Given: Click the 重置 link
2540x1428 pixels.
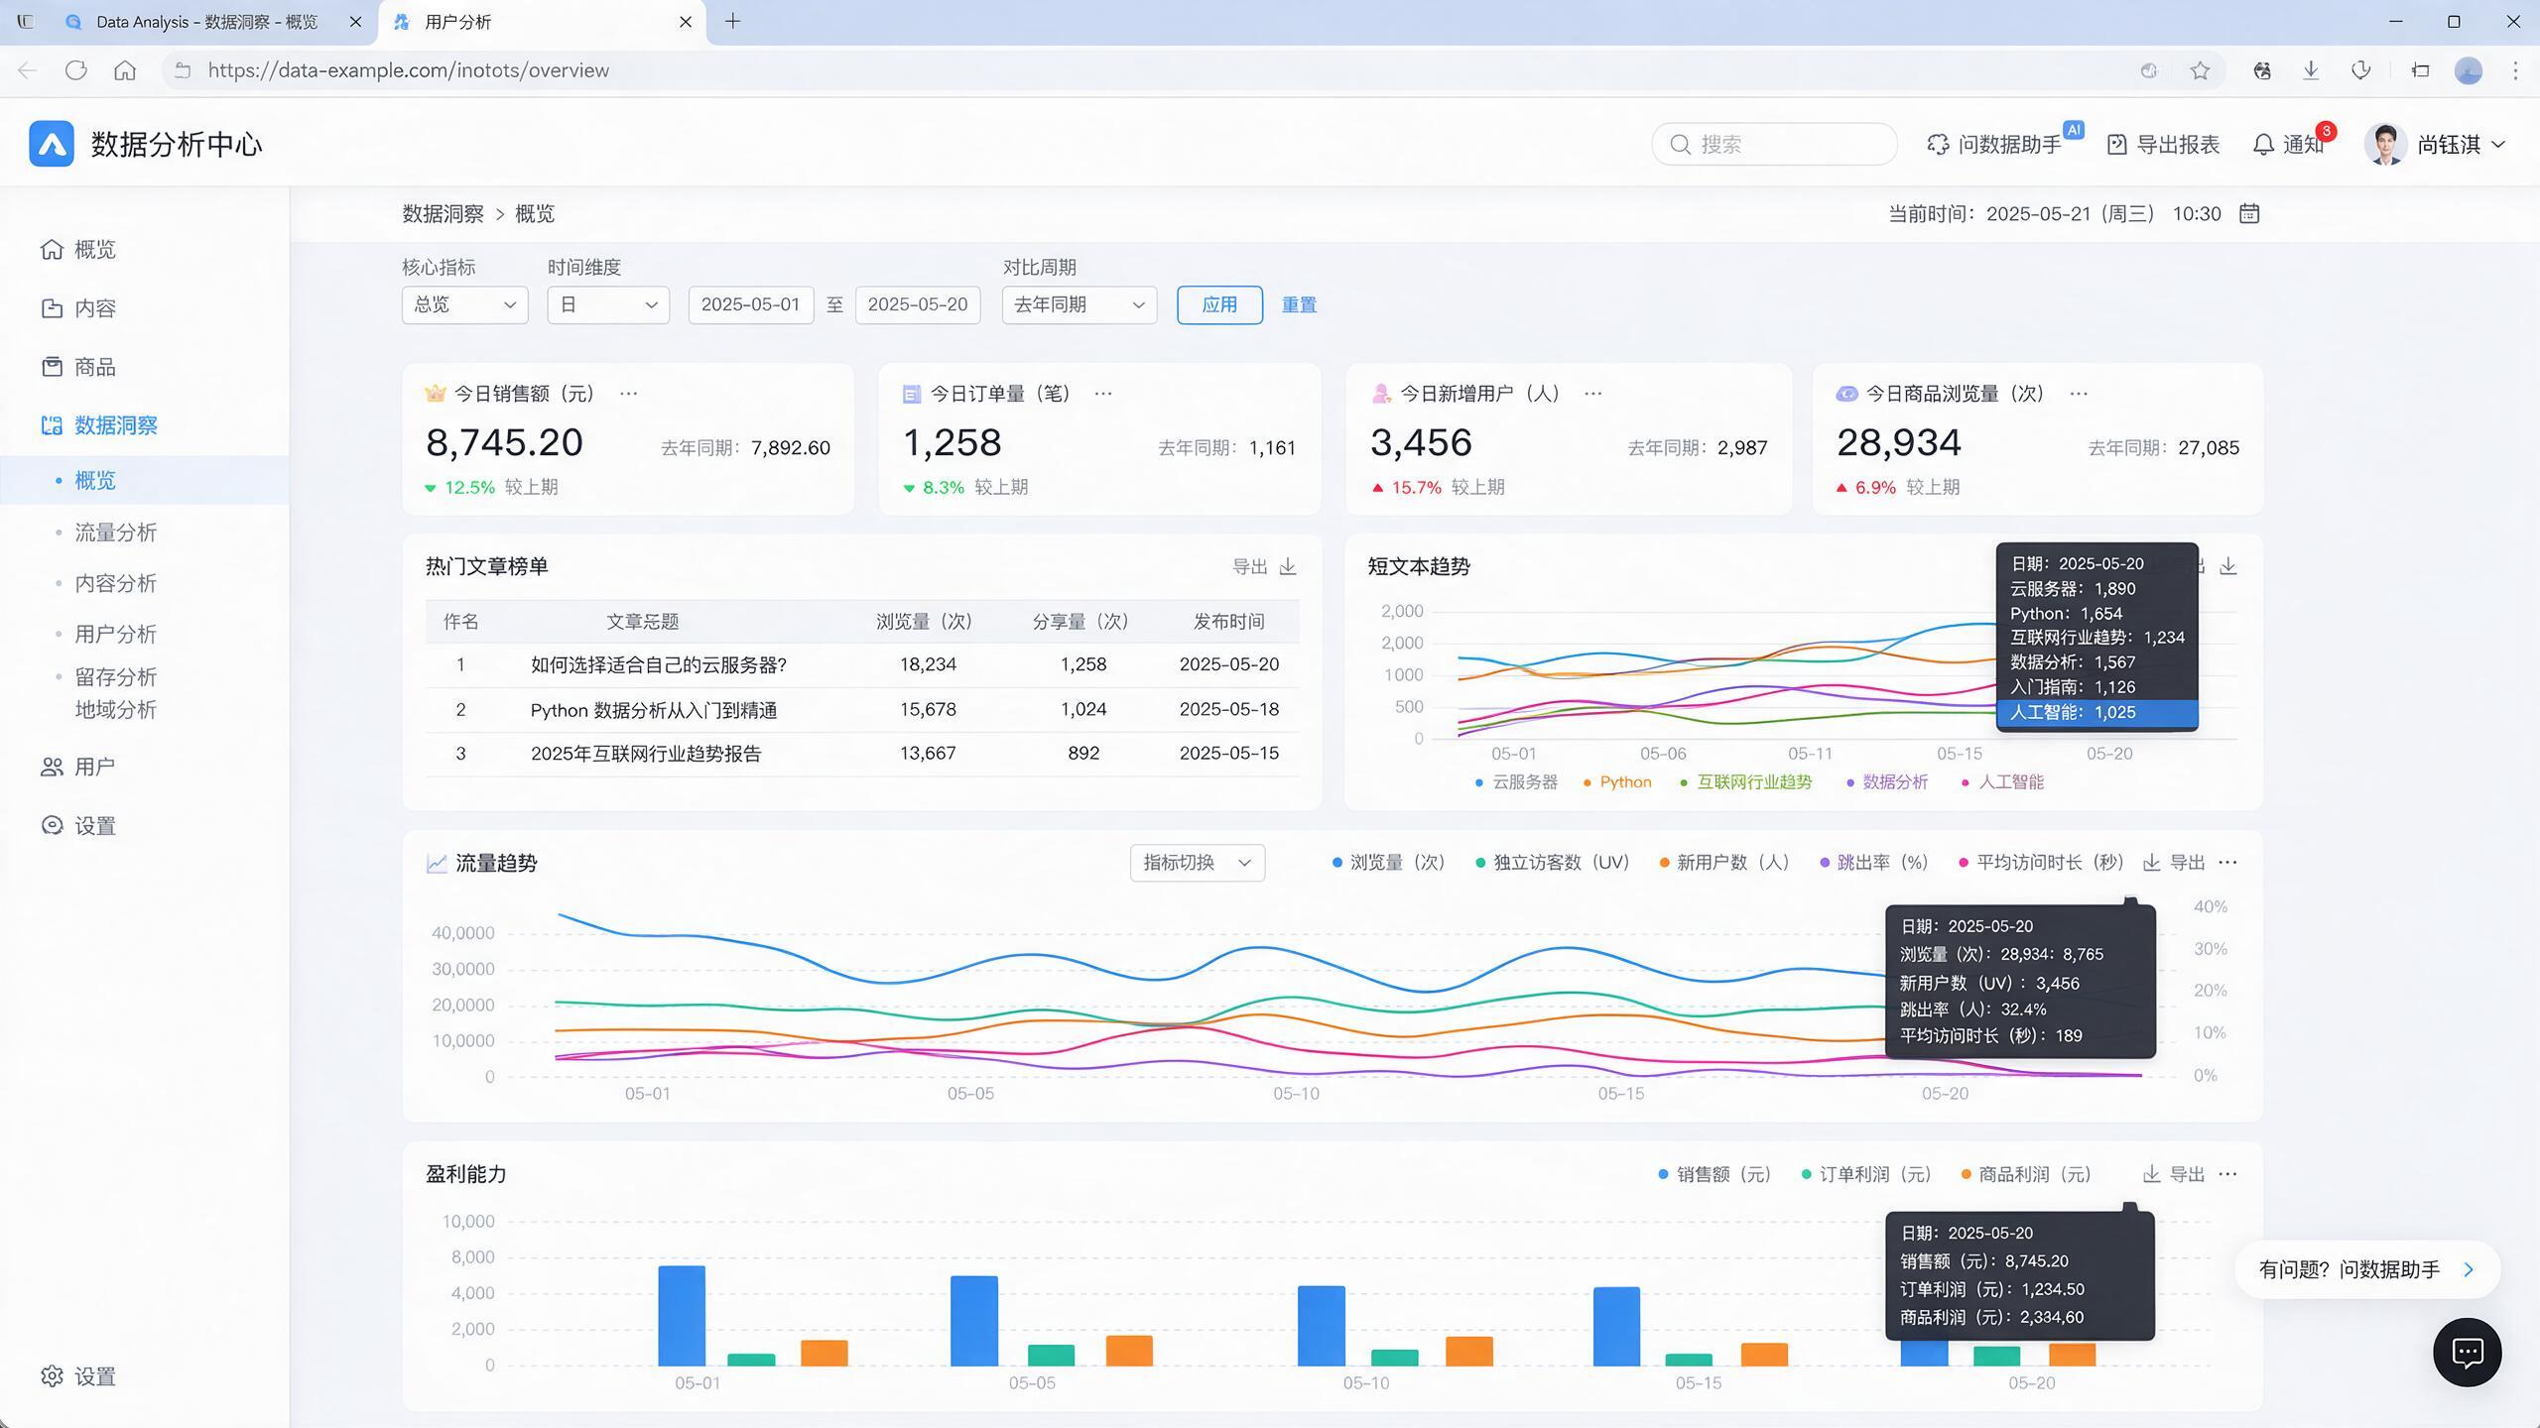Looking at the screenshot, I should [1299, 304].
